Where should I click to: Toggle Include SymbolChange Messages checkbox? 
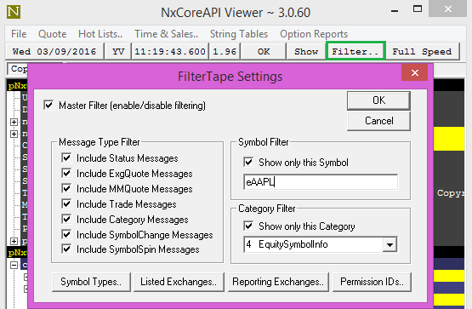[66, 234]
